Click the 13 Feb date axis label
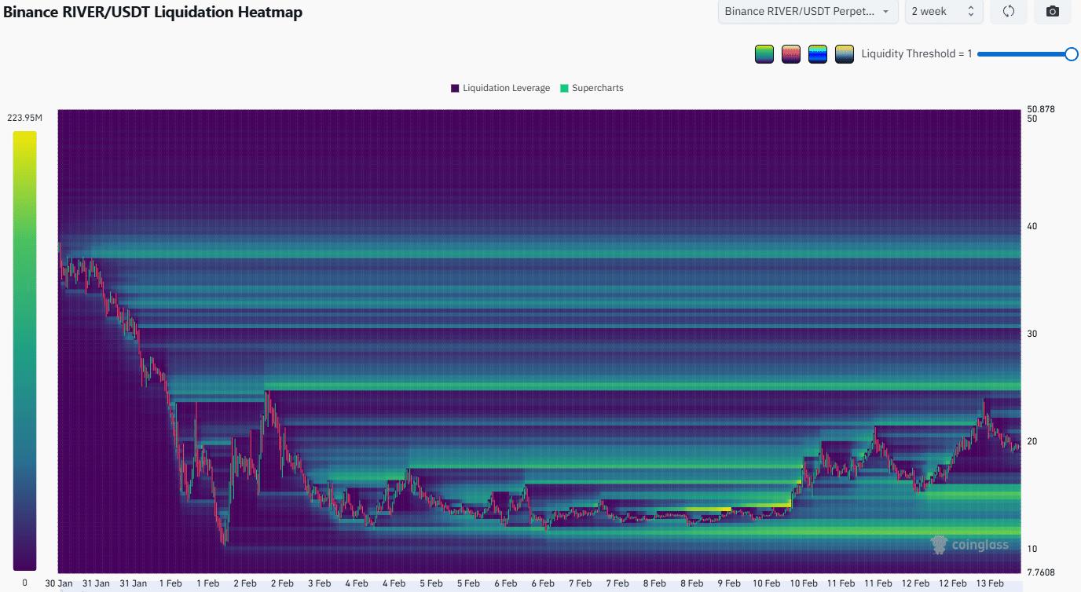Viewport: 1081px width, 592px height. click(x=990, y=583)
